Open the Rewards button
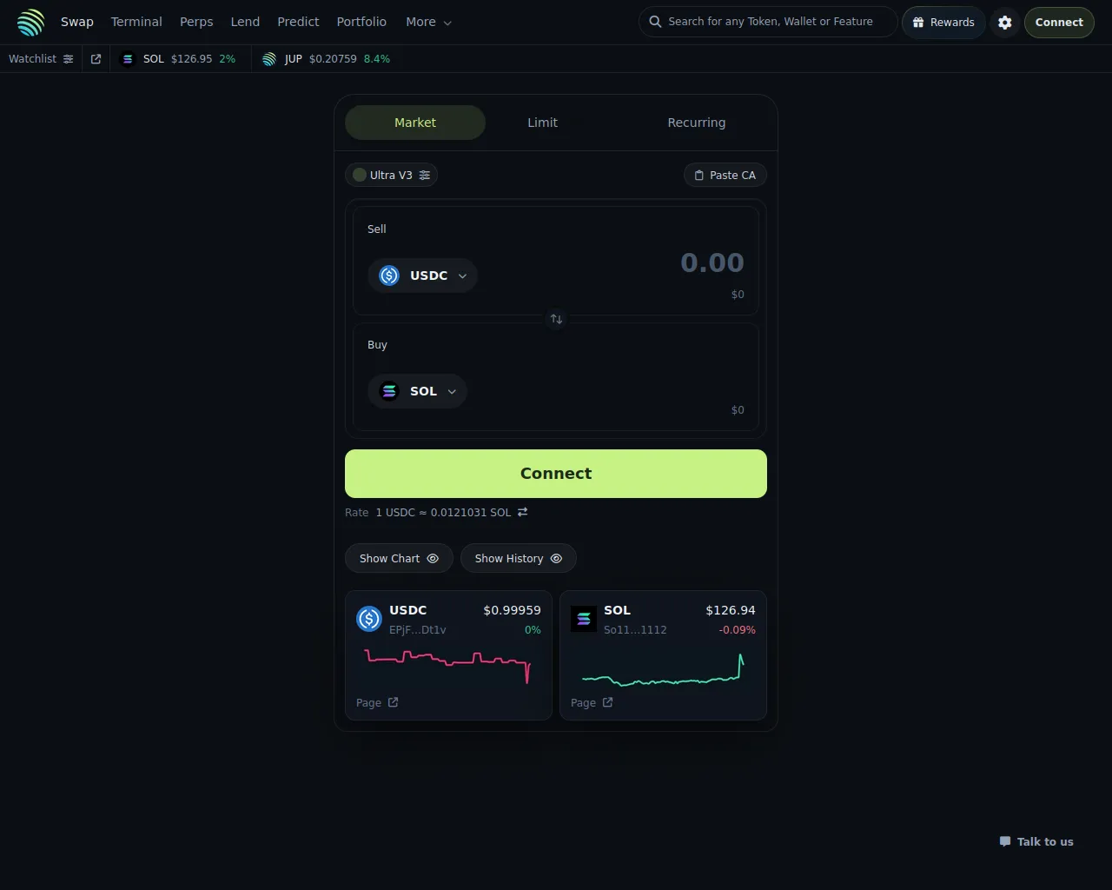Viewport: 1112px width, 890px height. (x=943, y=23)
